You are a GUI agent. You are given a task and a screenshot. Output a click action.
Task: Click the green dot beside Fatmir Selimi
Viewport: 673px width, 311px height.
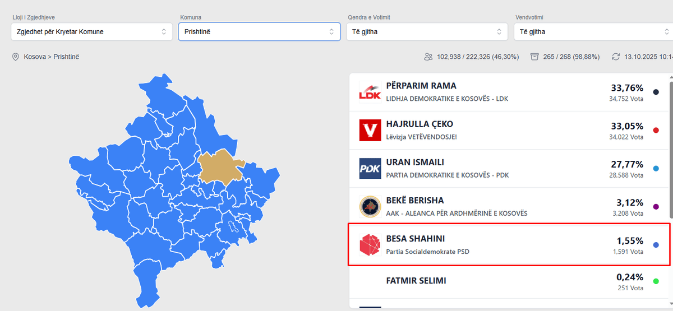coord(656,281)
